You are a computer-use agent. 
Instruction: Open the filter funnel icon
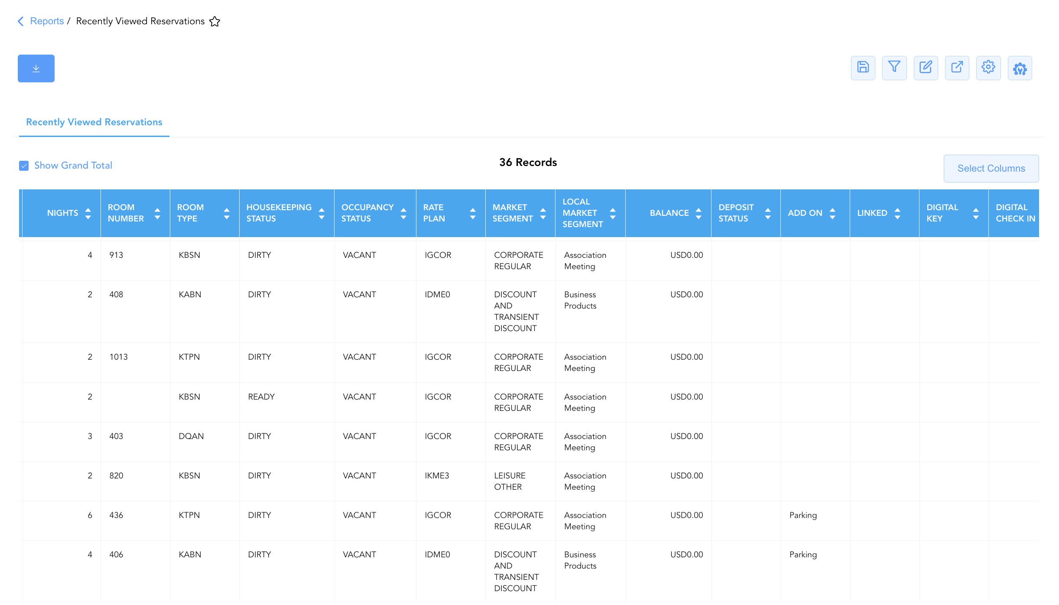894,68
